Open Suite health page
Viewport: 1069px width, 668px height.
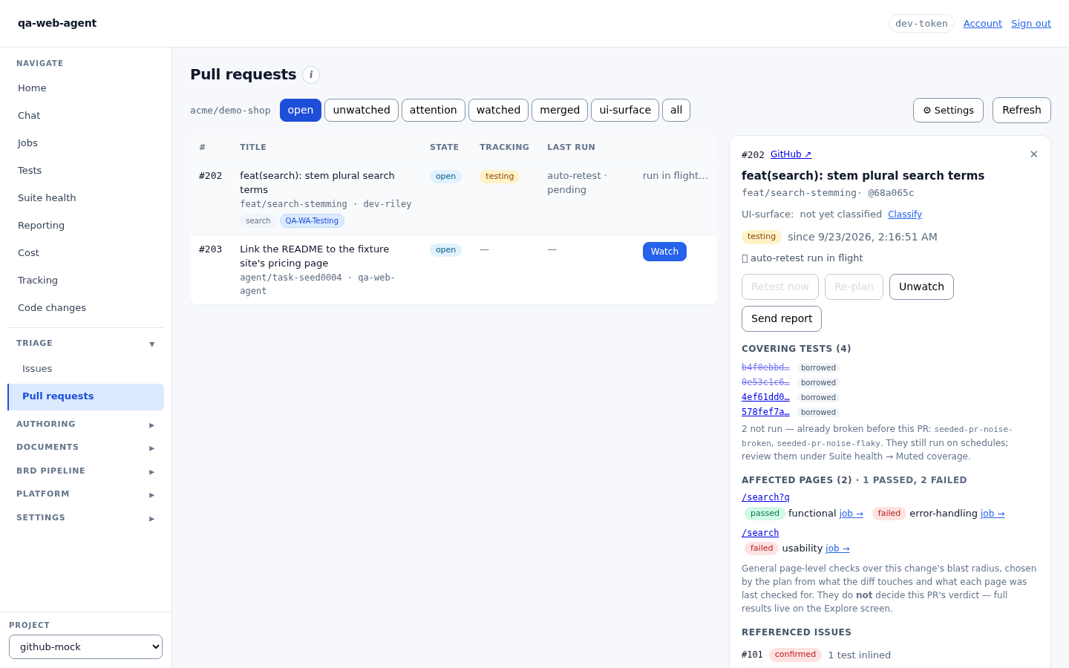click(86, 198)
